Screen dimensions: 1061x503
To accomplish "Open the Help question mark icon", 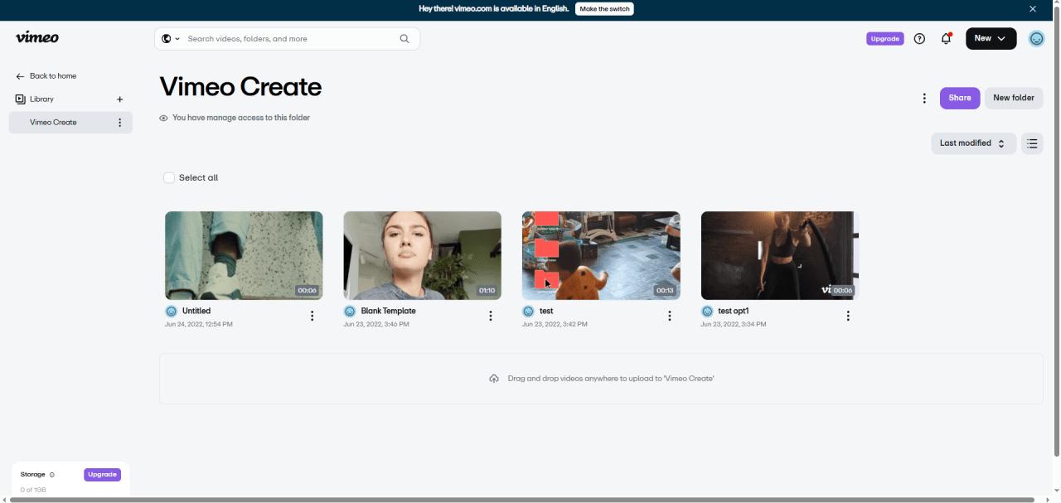I will tap(919, 38).
